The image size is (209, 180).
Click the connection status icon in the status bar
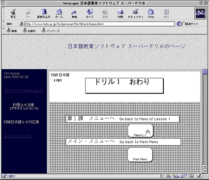pos(11,176)
